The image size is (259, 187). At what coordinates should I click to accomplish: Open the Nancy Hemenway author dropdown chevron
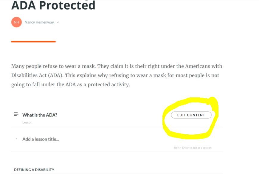(58, 22)
